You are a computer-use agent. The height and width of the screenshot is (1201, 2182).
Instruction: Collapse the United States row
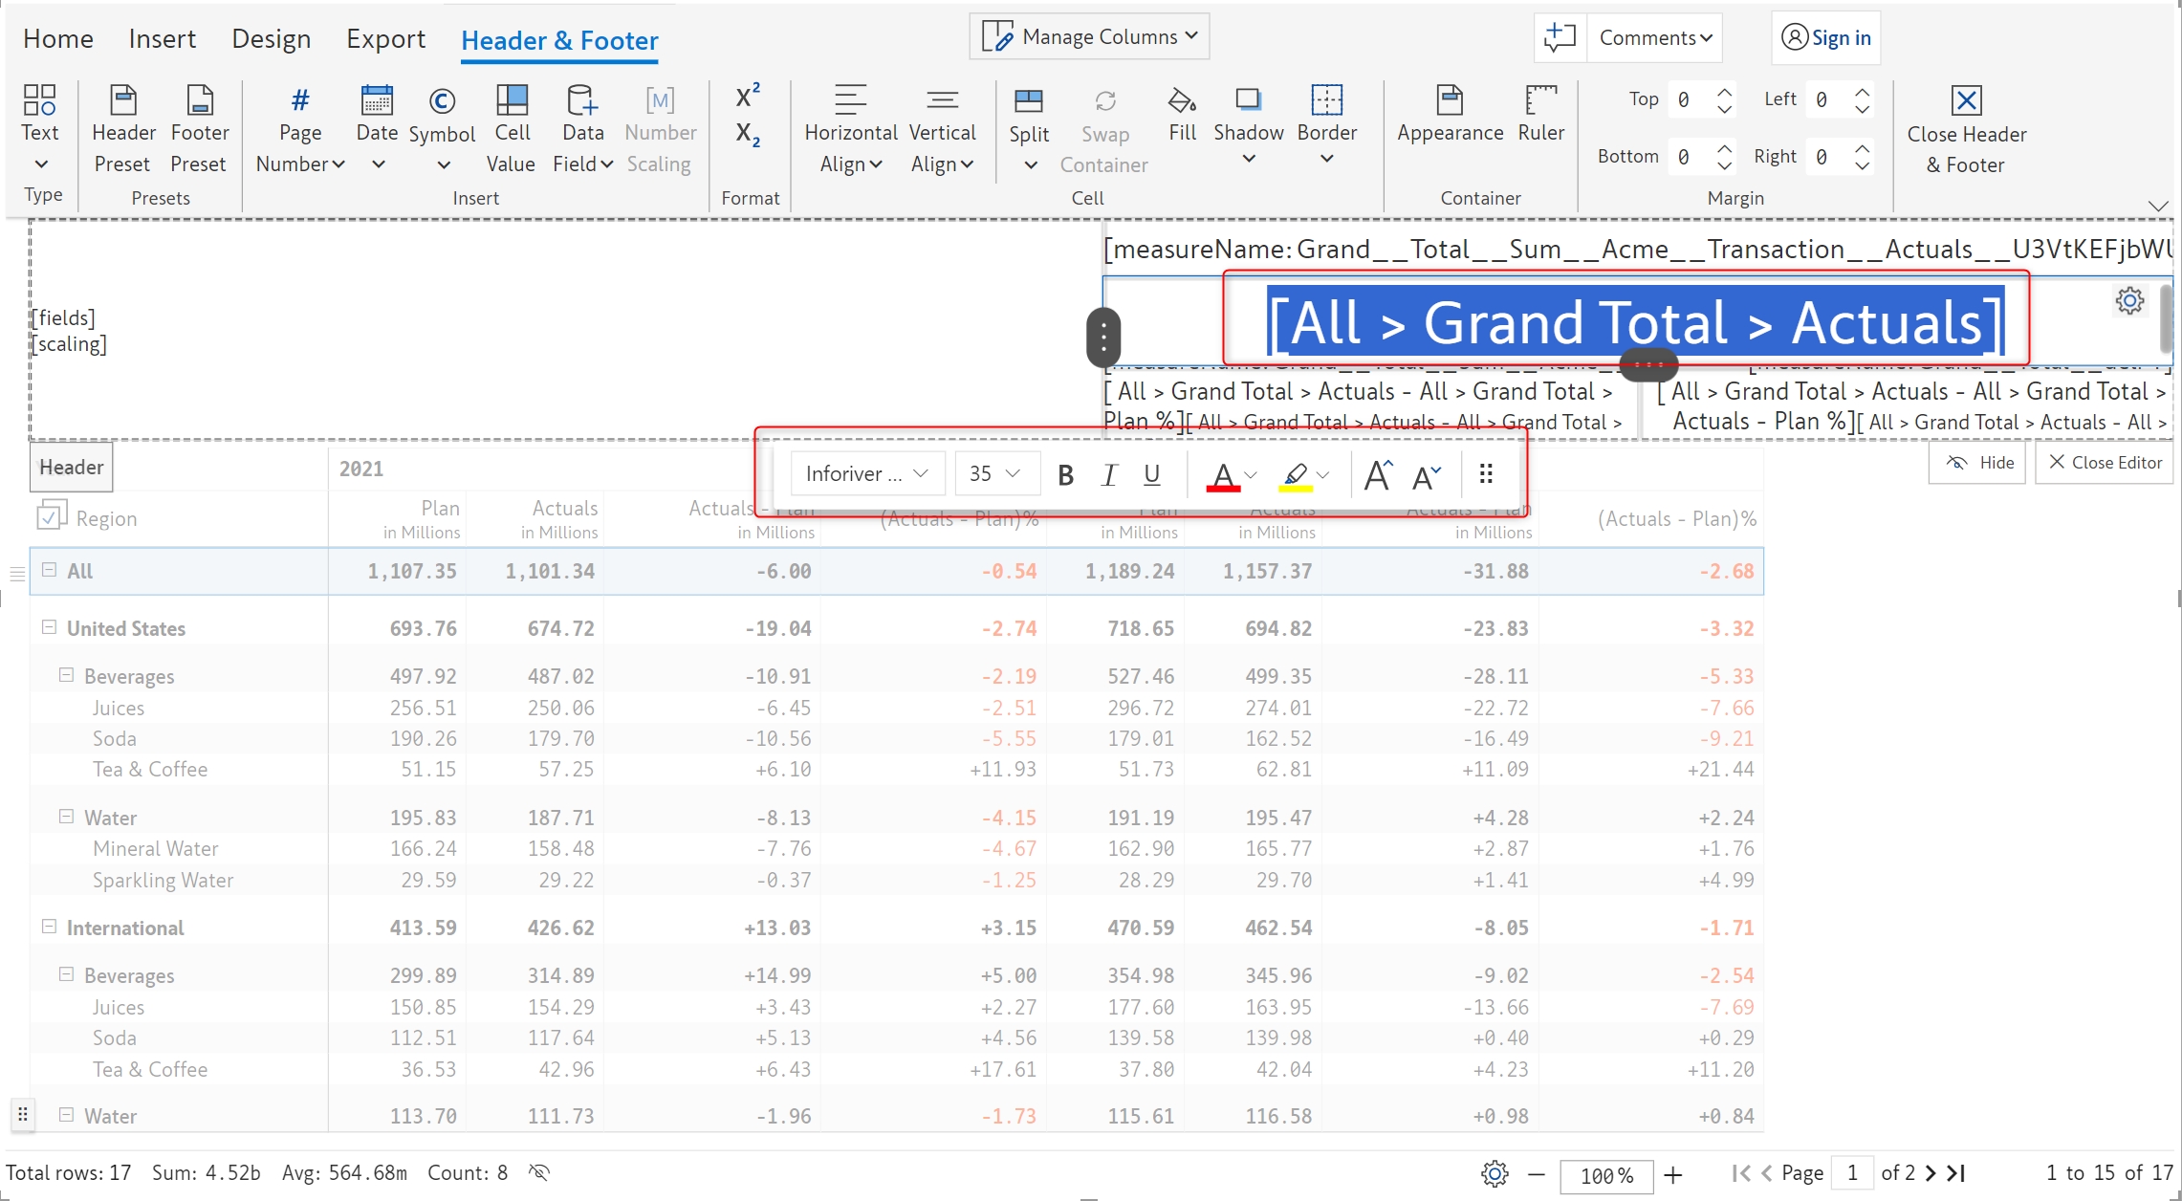tap(49, 627)
